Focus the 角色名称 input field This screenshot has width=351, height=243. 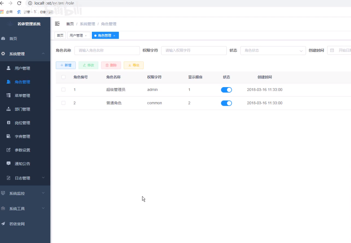[107, 50]
